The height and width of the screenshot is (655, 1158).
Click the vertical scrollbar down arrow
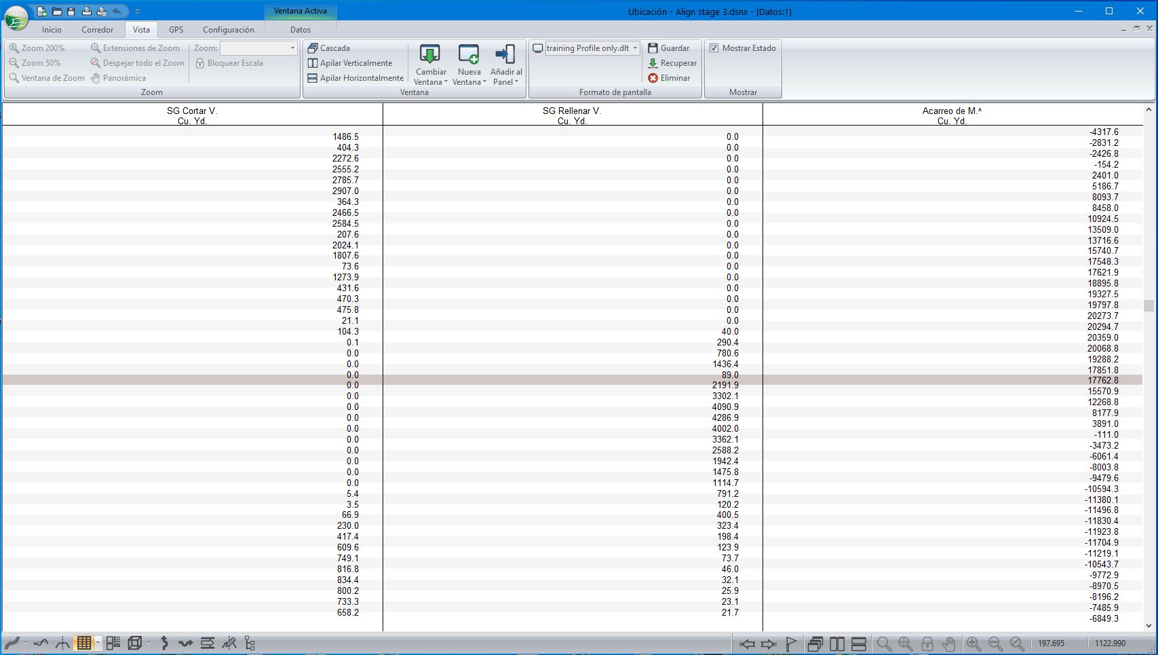pos(1149,626)
